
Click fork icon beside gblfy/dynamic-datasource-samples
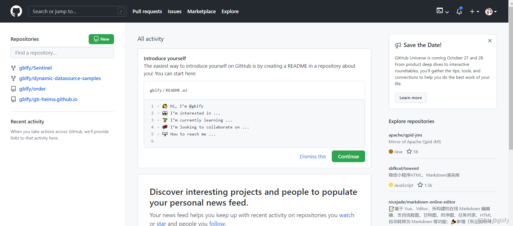pyautogui.click(x=13, y=78)
